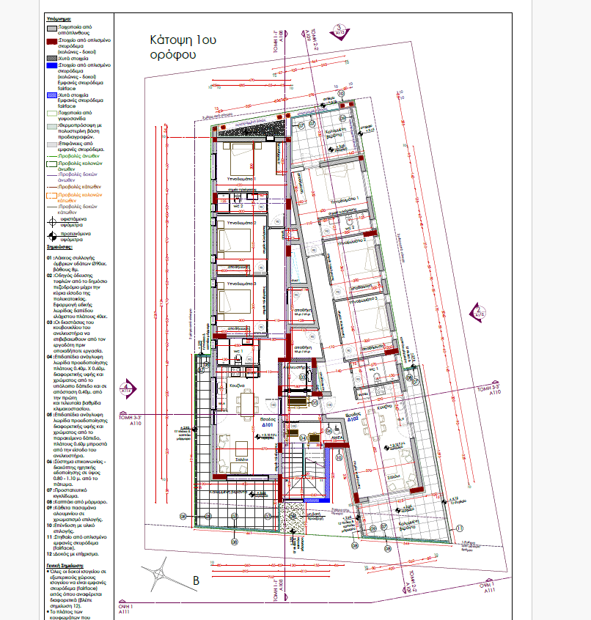
Task: Click elevation marker 2 A112 on right
Action: click(479, 311)
